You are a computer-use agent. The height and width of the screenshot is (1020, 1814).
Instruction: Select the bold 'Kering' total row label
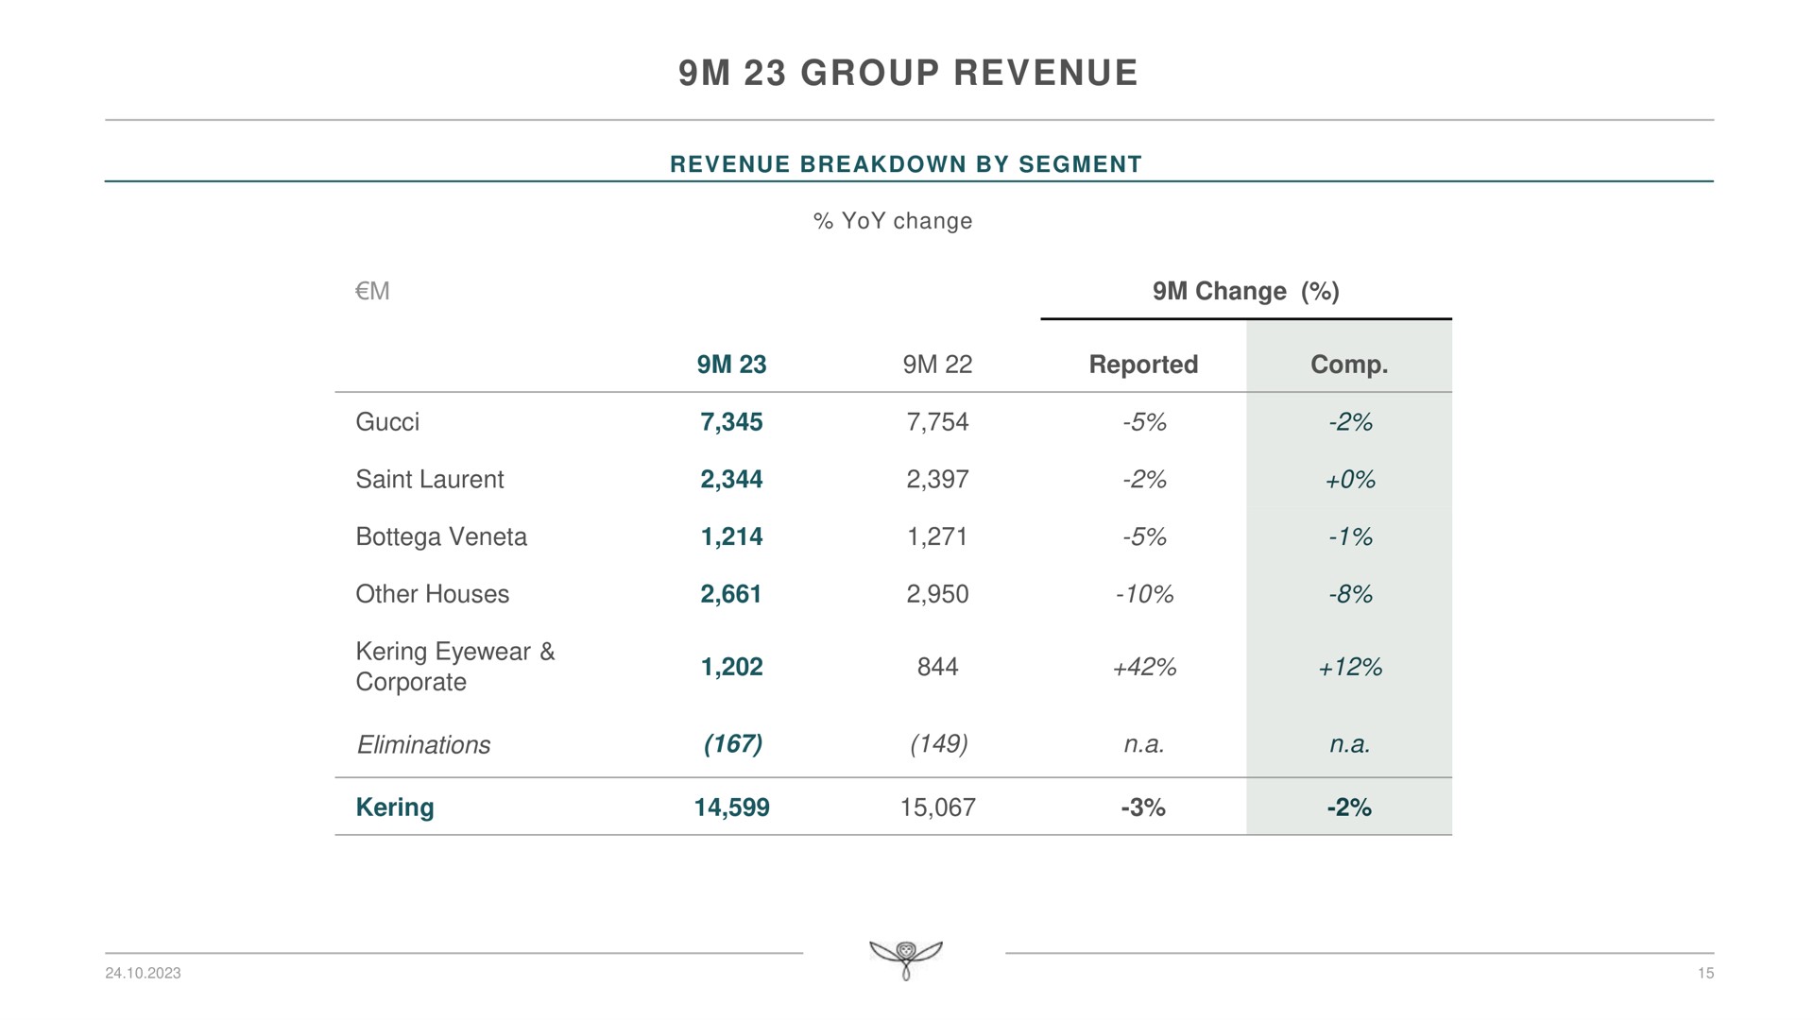394,807
